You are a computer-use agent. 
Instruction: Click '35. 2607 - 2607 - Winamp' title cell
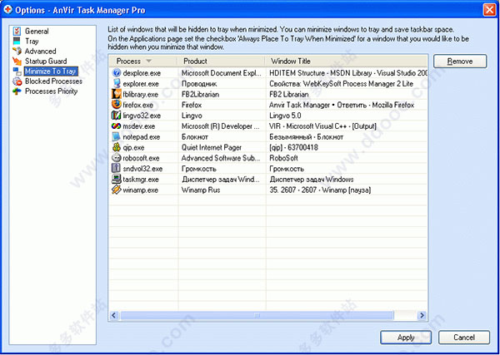[x=320, y=190]
